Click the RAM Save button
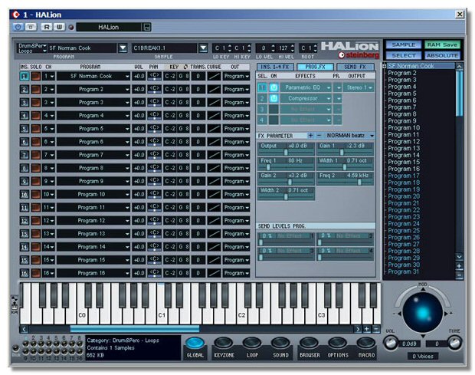This screenshot has height=375, width=475. pyautogui.click(x=442, y=45)
